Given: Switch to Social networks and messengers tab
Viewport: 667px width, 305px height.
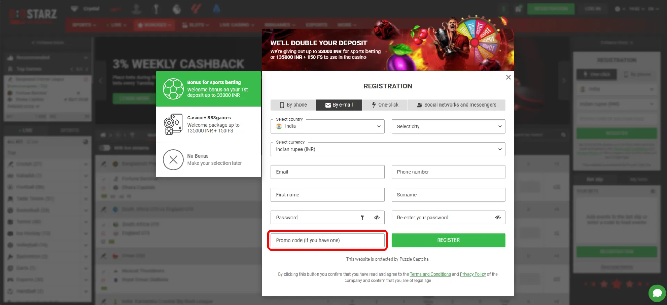Looking at the screenshot, I should click(456, 105).
